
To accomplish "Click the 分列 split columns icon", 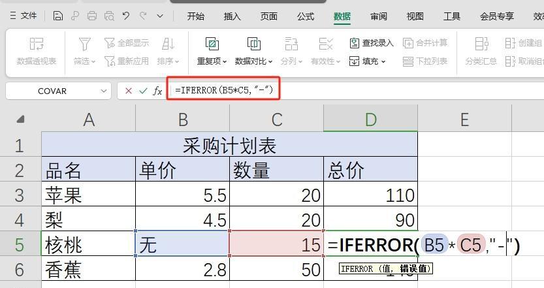I will point(291,44).
